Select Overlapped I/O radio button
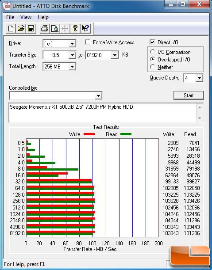 coord(153,59)
